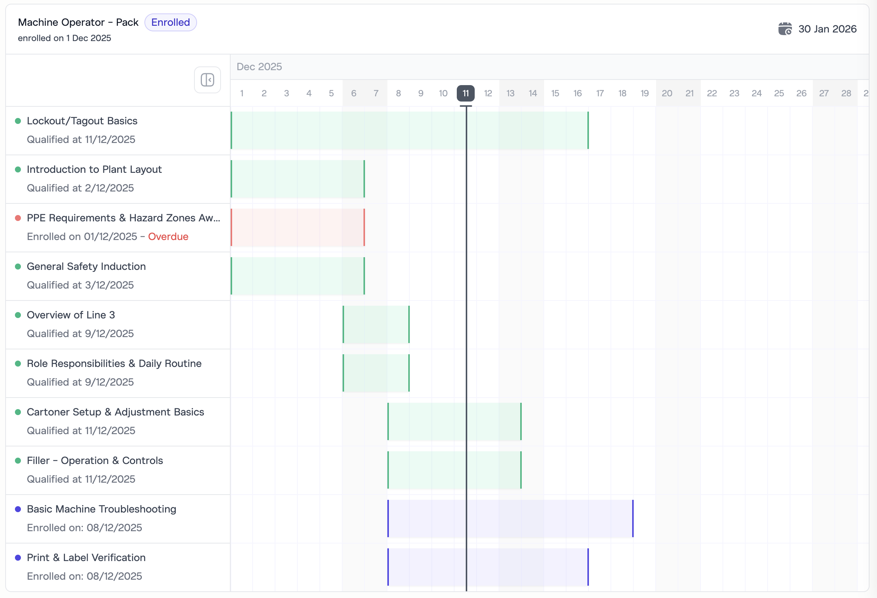Viewport: 877px width, 598px height.
Task: Select the Filler - Operation & Controls row
Action: coord(95,461)
